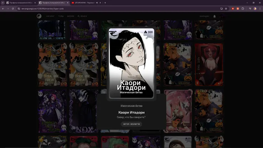Click the install app icon in address bar
This screenshot has width=263, height=148.
click(222, 9)
